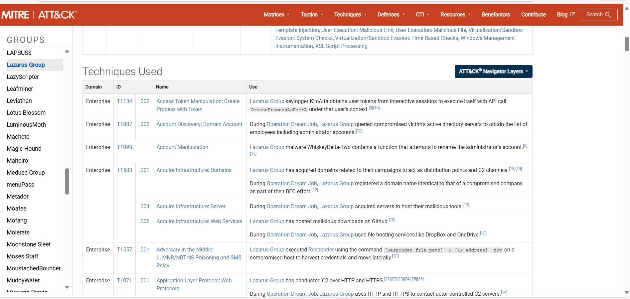This screenshot has height=299, width=630.
Task: Open menuPass group
Action: point(20,185)
